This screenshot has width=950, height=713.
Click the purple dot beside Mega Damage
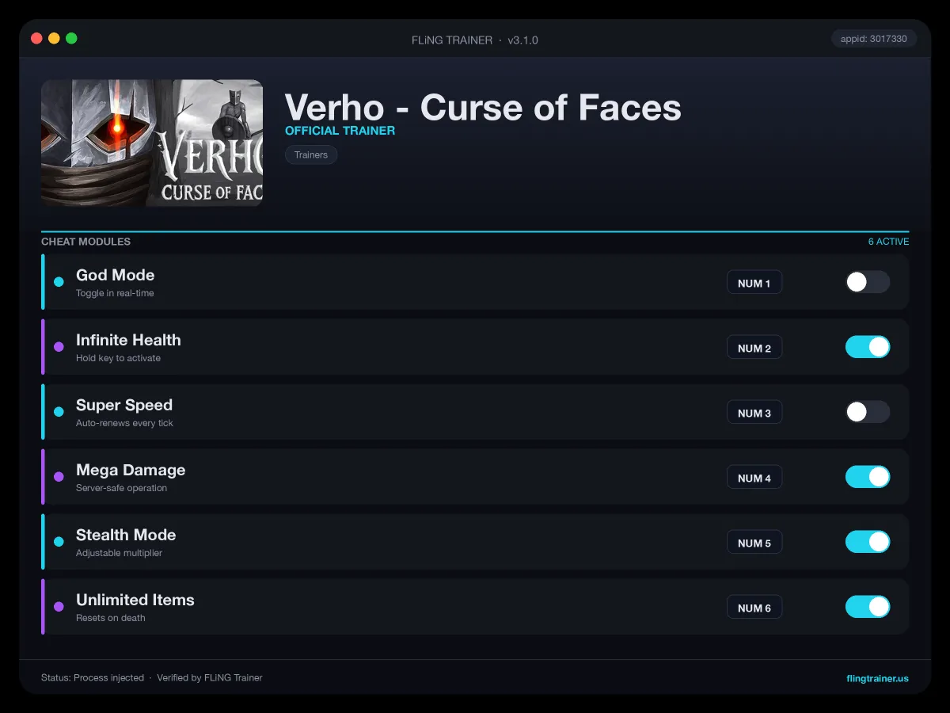(x=59, y=477)
